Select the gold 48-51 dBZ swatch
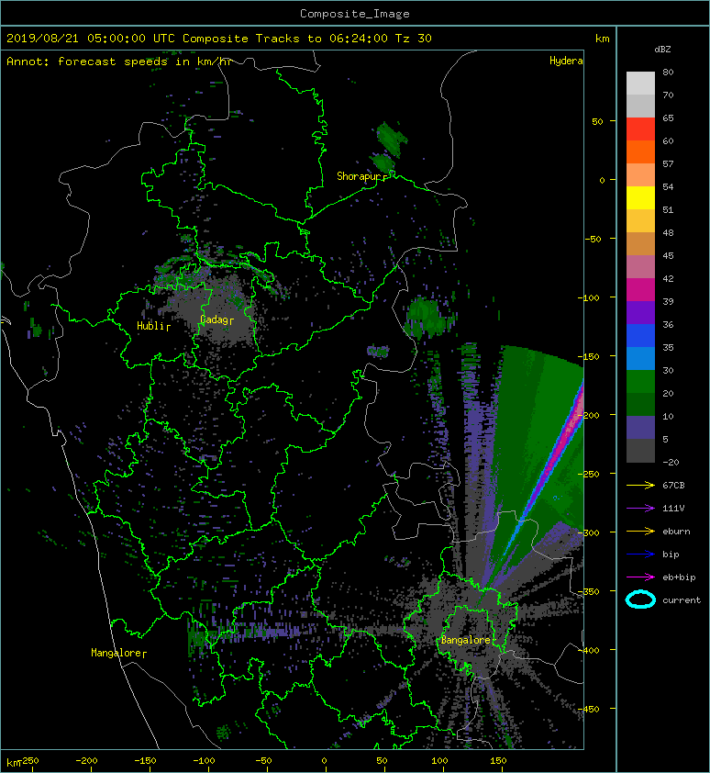Viewport: 710px width, 773px height. (x=640, y=220)
